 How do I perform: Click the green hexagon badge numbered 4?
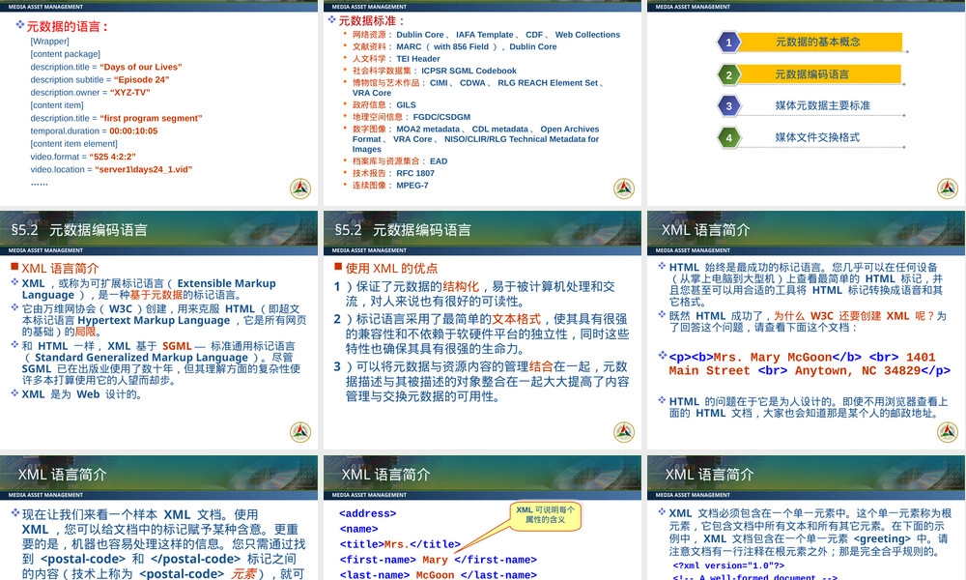(728, 137)
